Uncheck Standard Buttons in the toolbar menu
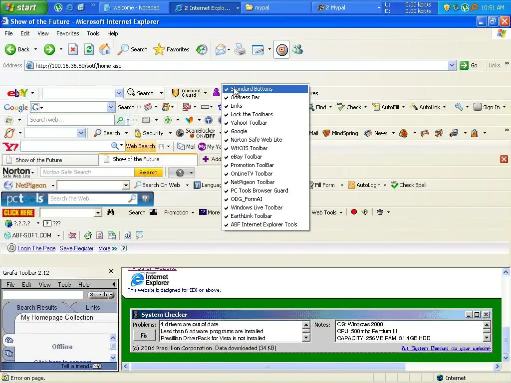 coord(265,89)
